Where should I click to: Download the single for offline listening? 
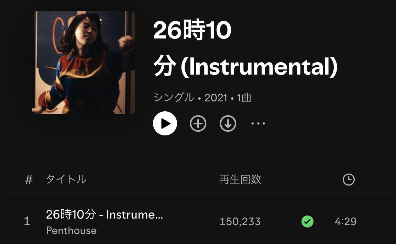click(228, 123)
